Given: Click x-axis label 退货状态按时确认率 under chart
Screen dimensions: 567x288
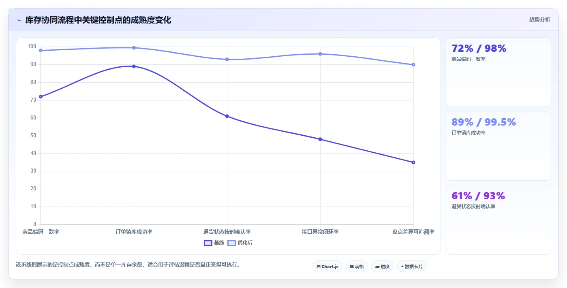Looking at the screenshot, I should pyautogui.click(x=227, y=232).
